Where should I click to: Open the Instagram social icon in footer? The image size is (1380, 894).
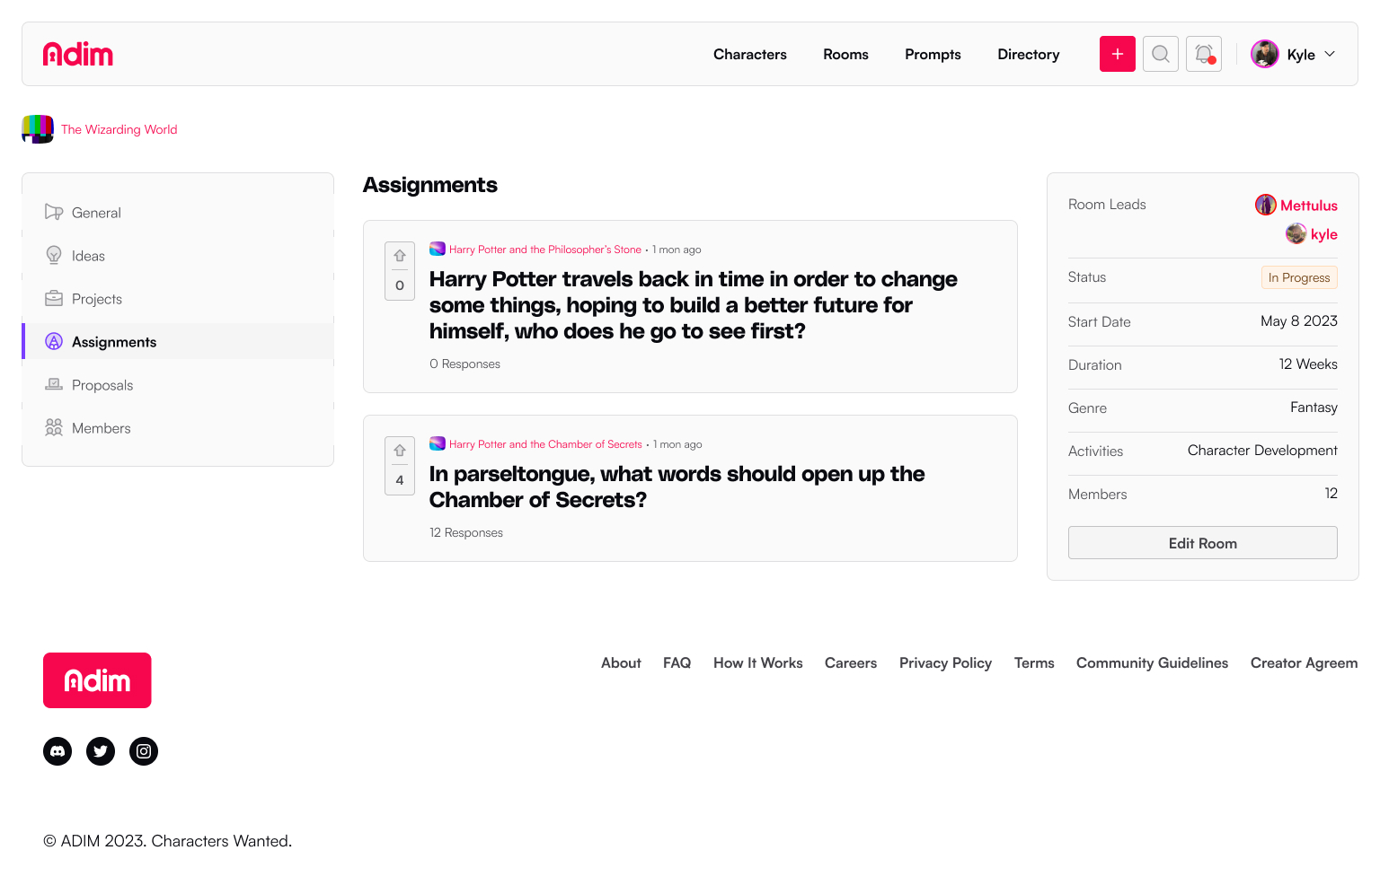pos(144,751)
